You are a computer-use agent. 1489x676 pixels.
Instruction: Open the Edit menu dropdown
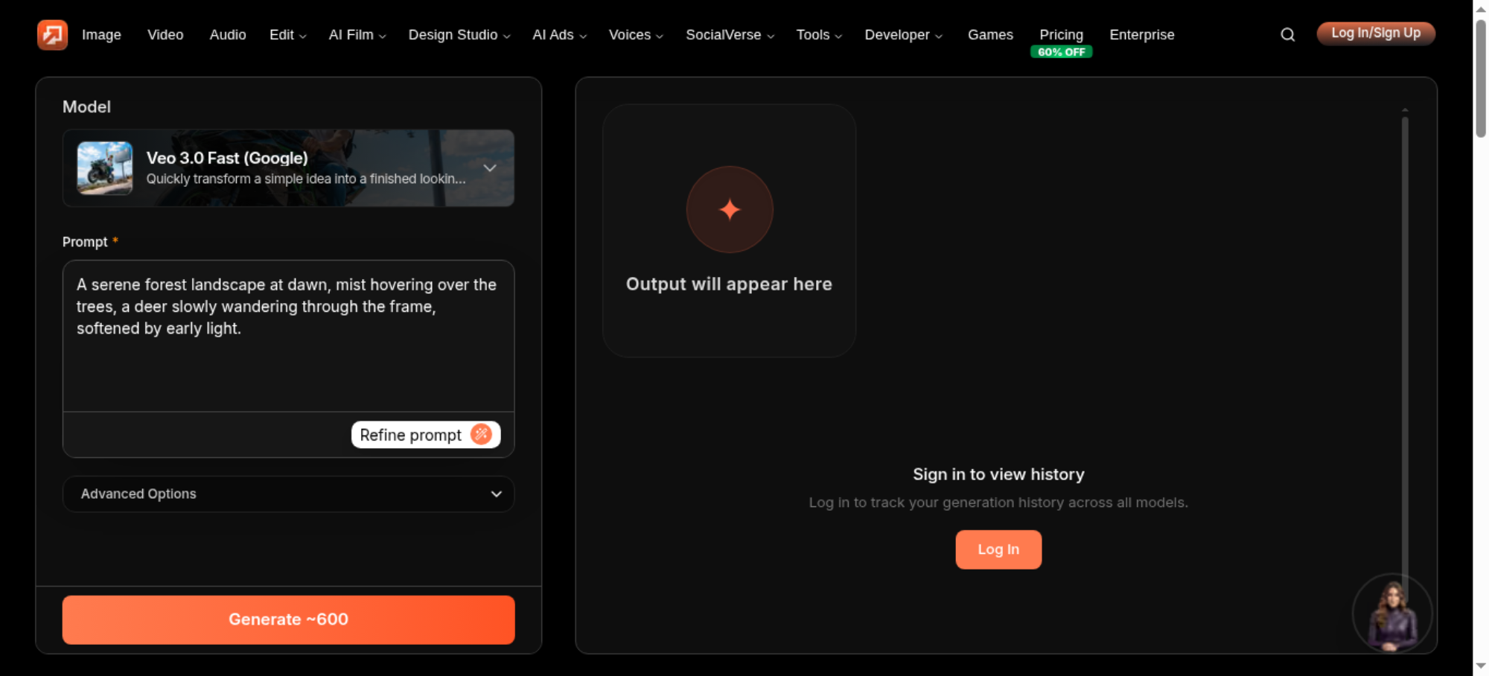coord(287,35)
